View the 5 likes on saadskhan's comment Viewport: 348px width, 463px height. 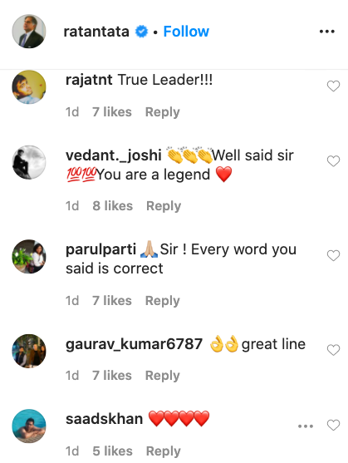click(113, 451)
